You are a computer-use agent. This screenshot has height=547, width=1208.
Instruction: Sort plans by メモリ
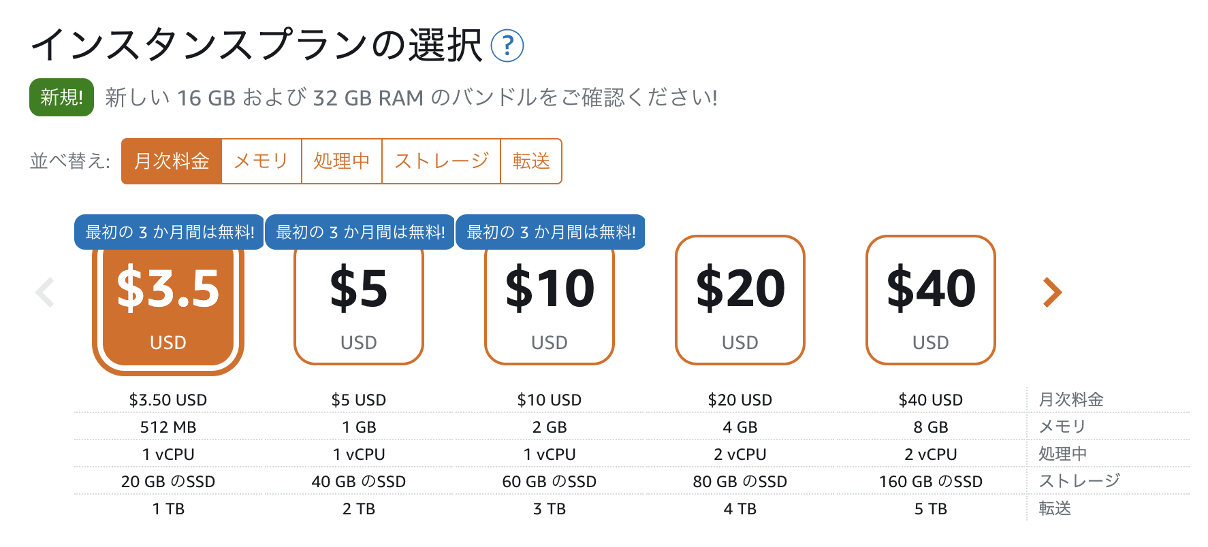(x=261, y=161)
